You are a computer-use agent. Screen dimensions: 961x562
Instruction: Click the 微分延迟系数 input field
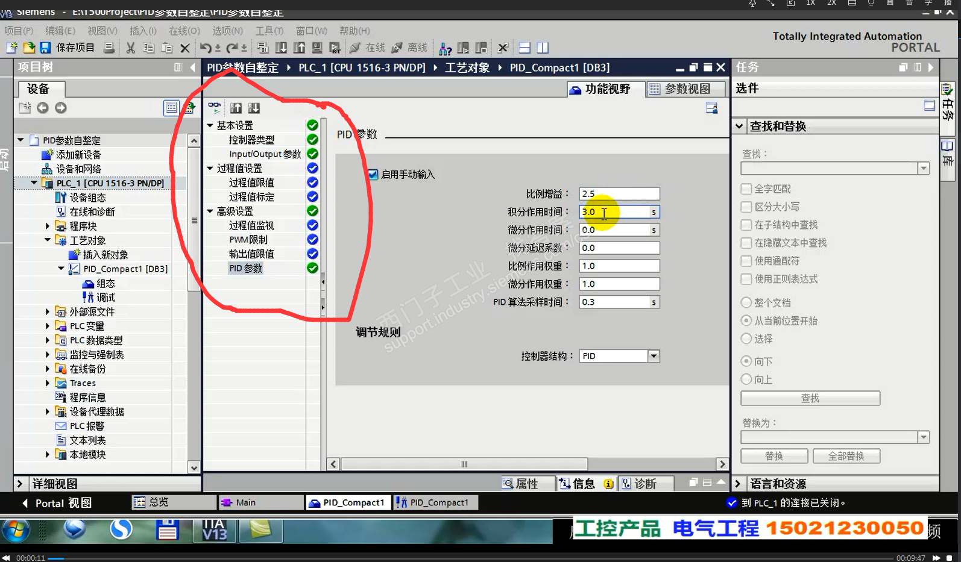pos(619,248)
